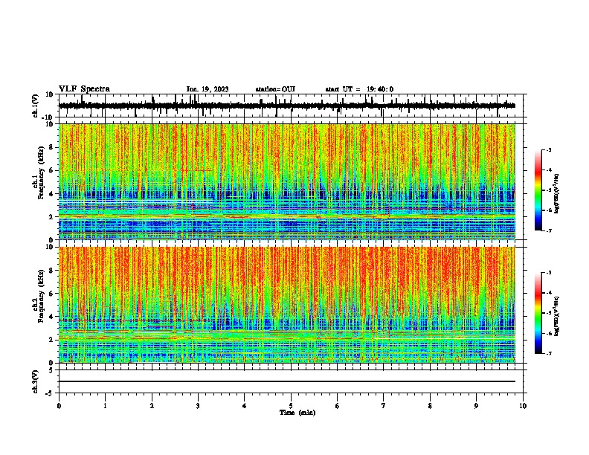Click the '7' tick on the time axis
Screen dimensions: 589x455
coord(384,406)
